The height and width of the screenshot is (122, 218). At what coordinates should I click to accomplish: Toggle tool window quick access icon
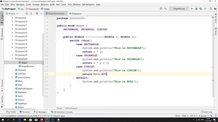(2, 116)
